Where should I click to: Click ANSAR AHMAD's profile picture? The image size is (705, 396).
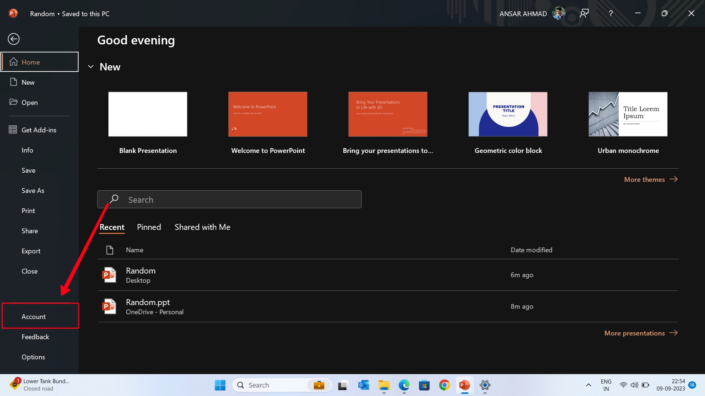(x=558, y=13)
